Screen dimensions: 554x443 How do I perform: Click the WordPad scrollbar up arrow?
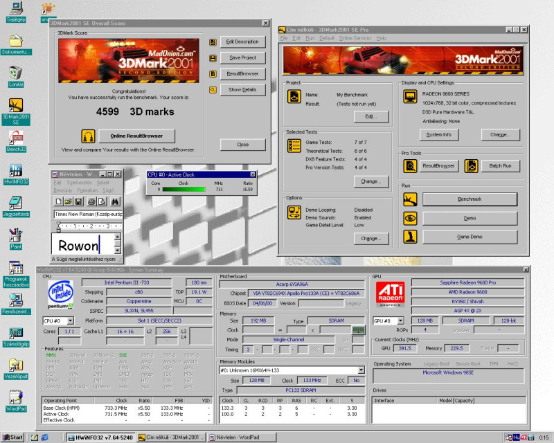coord(118,236)
